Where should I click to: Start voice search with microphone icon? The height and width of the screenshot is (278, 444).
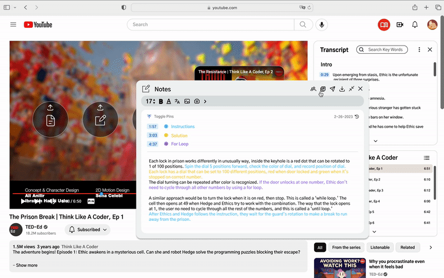tap(322, 24)
